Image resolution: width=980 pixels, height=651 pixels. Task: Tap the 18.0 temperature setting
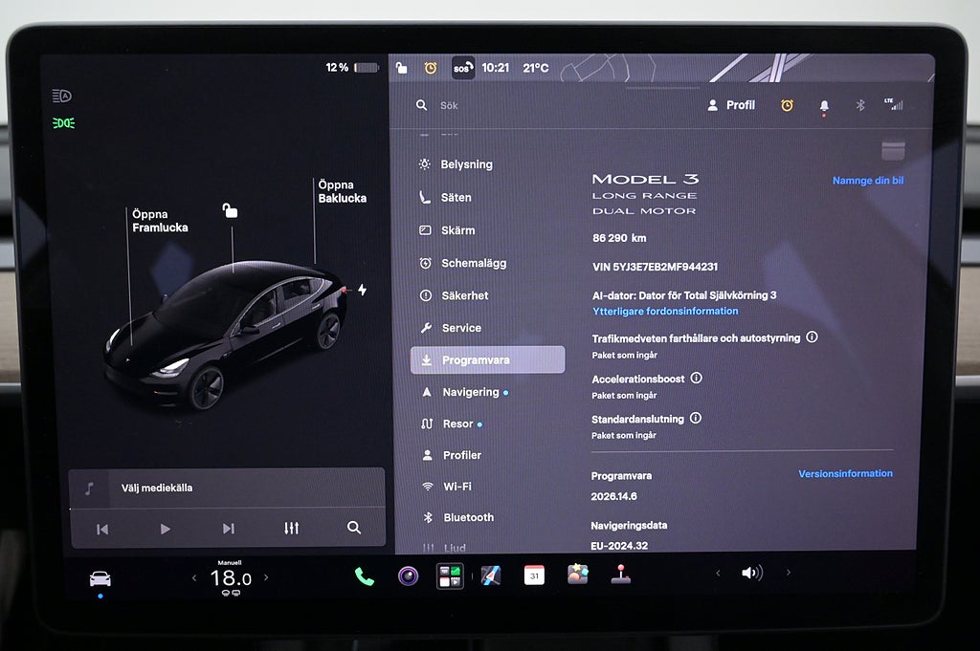[x=231, y=578]
